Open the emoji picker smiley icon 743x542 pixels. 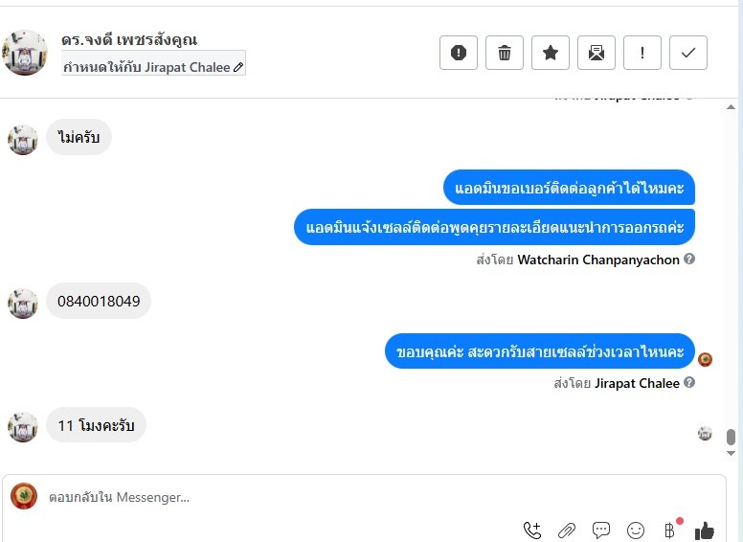[636, 531]
